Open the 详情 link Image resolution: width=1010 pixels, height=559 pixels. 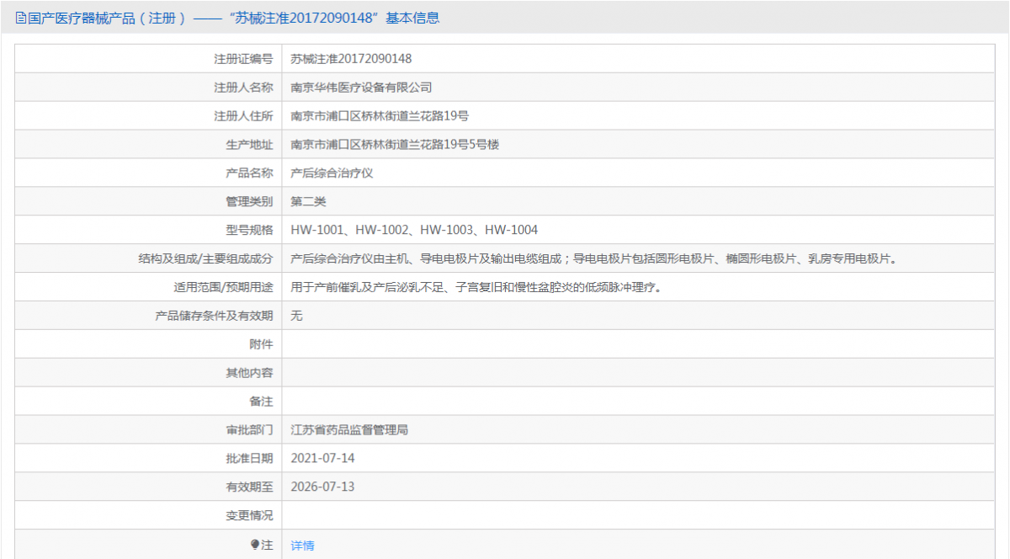pyautogui.click(x=302, y=546)
